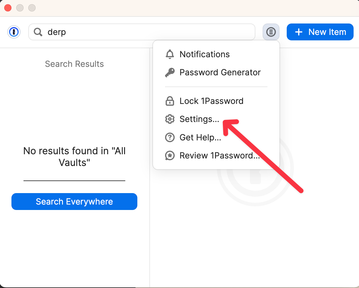The height and width of the screenshot is (288, 359).
Task: Open Settings... from the dropdown menu
Action: 199,119
